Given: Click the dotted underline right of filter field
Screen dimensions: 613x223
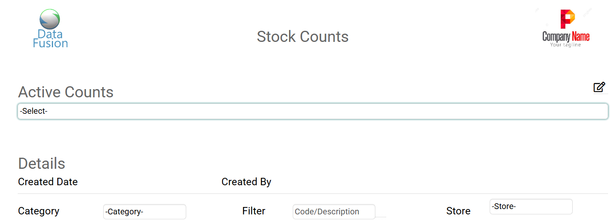Looking at the screenshot, I should click(x=381, y=216).
